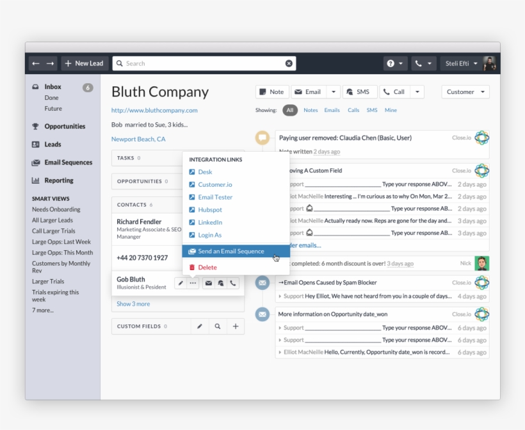Show All activities filter
Image resolution: width=525 pixels, height=430 pixels.
(x=290, y=110)
